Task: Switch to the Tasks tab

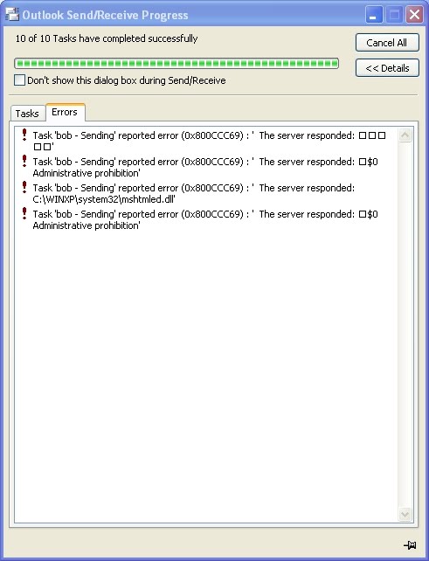Action: 27,114
